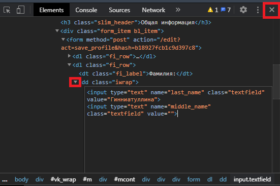Collapse the div form_item bl_item node

point(57,30)
